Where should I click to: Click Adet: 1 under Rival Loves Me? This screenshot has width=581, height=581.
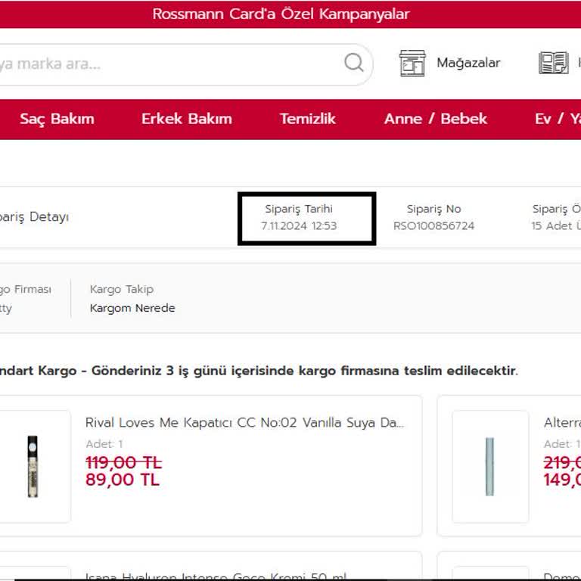click(x=104, y=444)
